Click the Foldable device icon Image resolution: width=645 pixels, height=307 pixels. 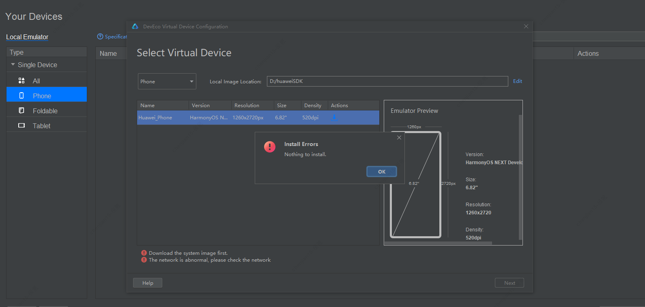pyautogui.click(x=21, y=110)
